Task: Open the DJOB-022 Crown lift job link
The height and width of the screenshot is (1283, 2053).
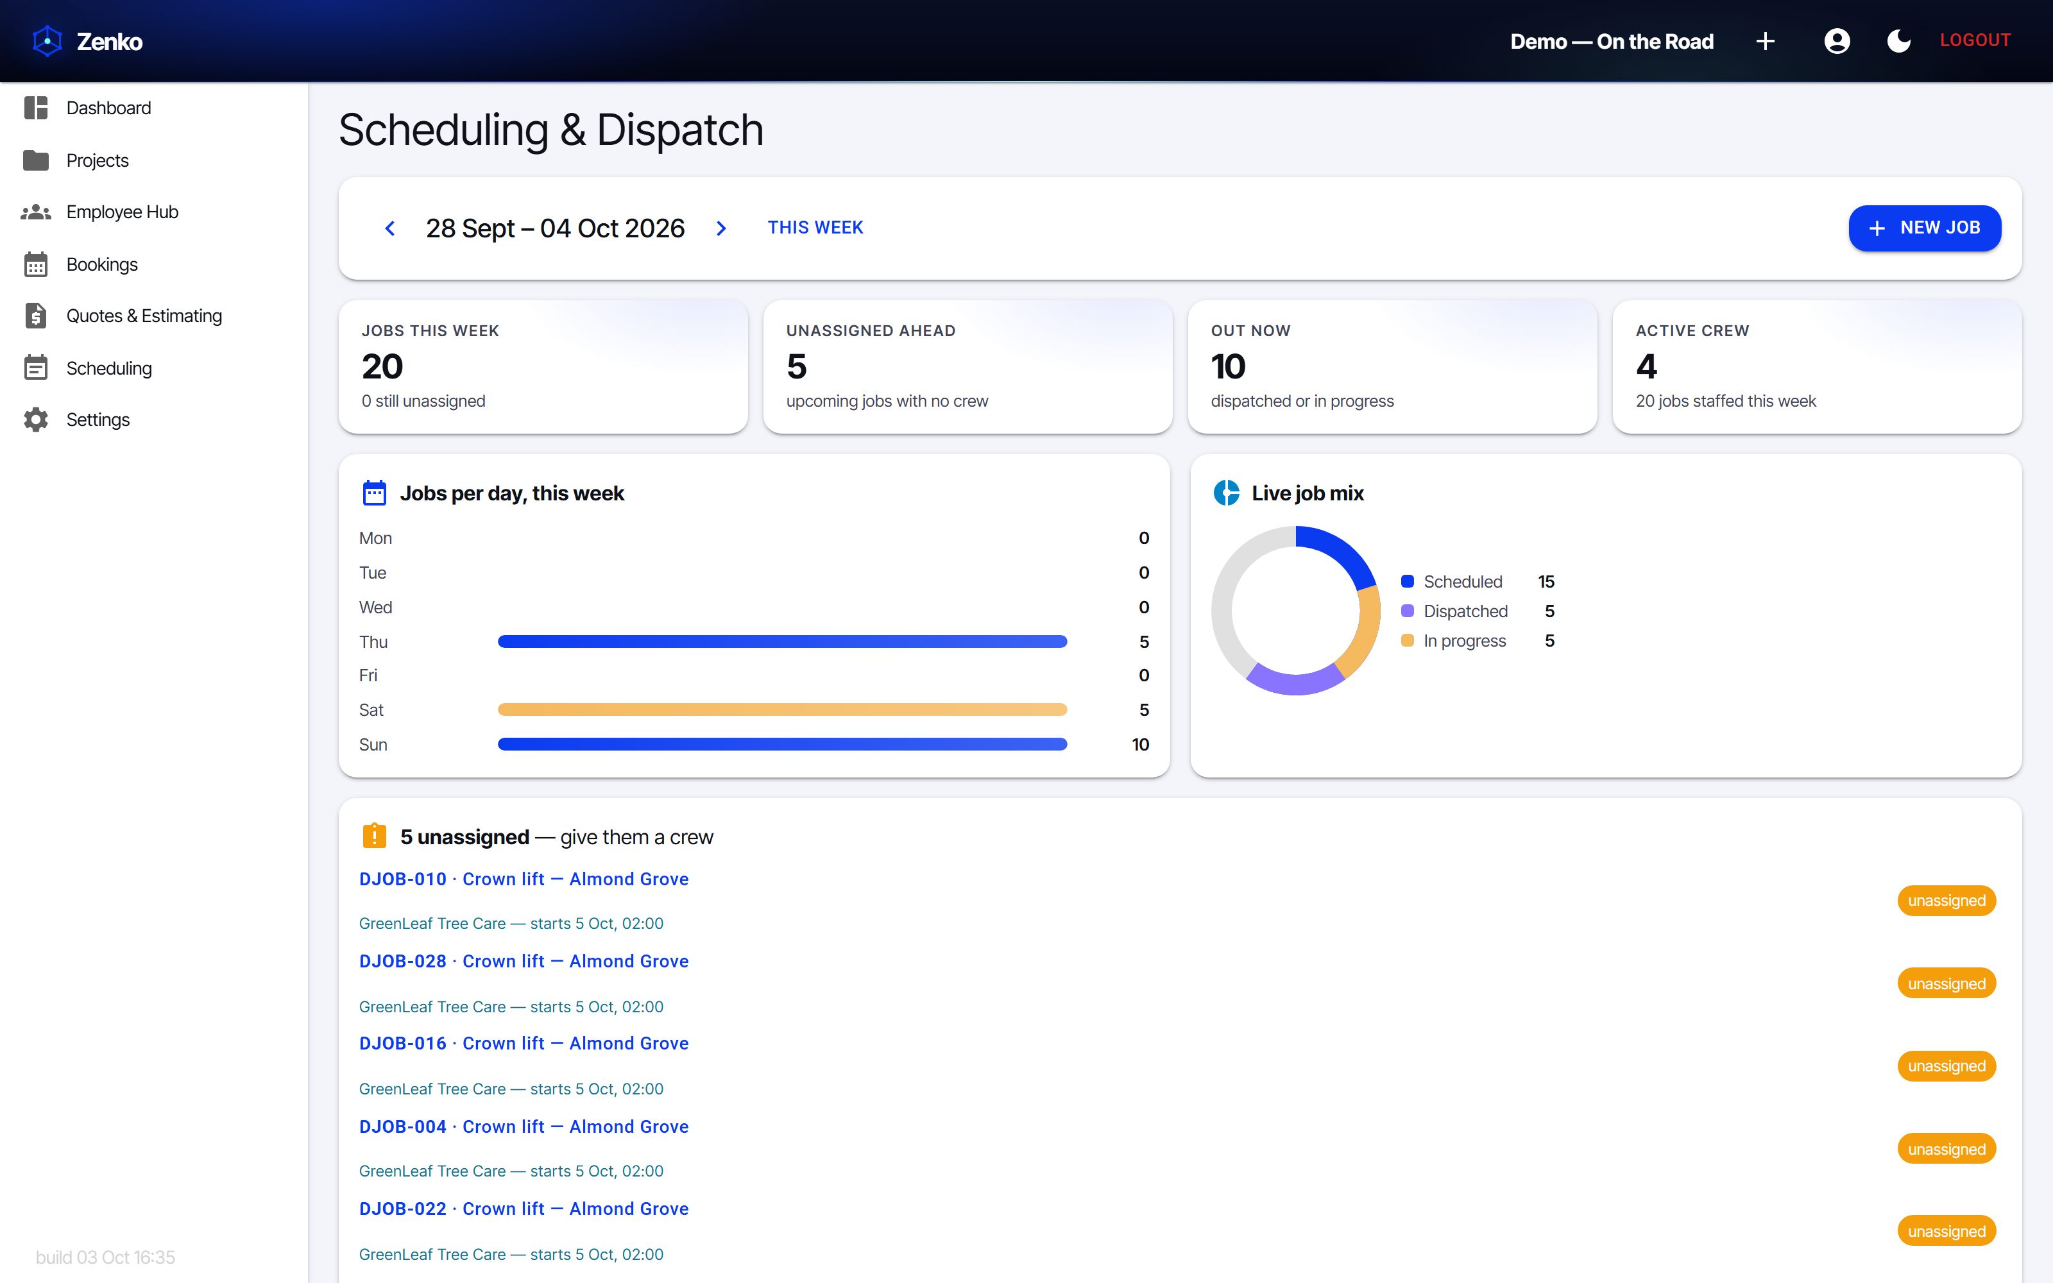Action: pyautogui.click(x=524, y=1209)
